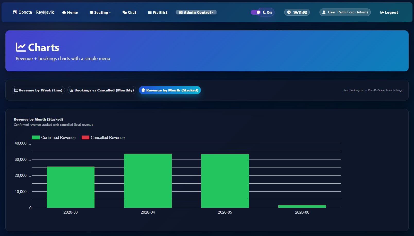Toggle the dark mode switch off
Image resolution: width=414 pixels, height=236 pixels.
256,12
